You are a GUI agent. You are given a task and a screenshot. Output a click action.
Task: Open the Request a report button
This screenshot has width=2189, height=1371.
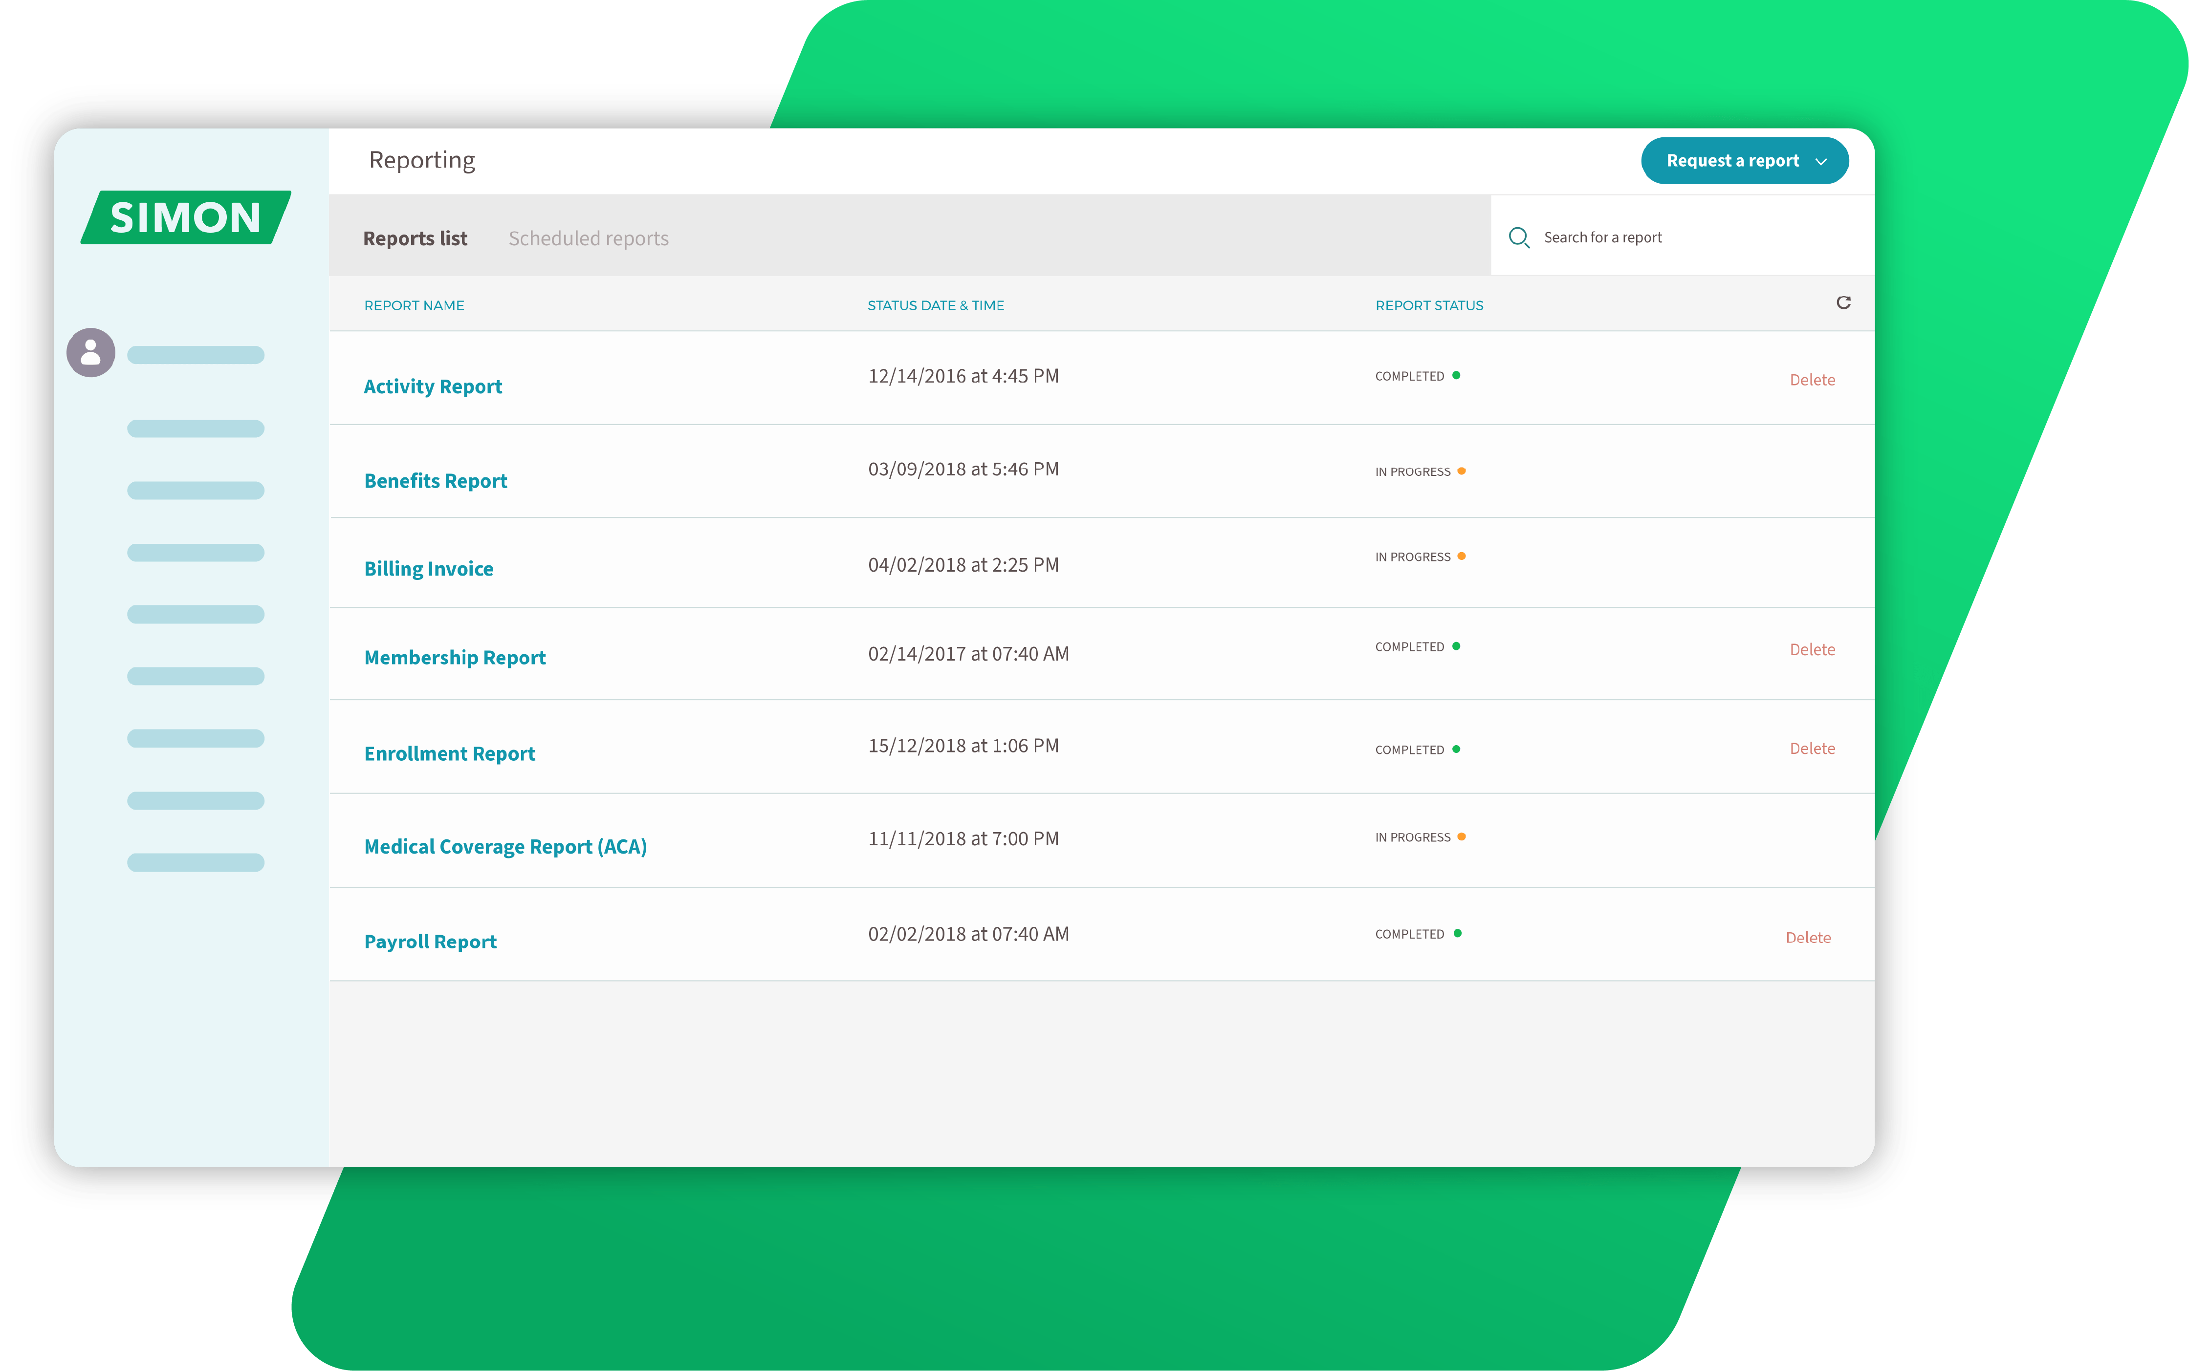[x=1732, y=160]
